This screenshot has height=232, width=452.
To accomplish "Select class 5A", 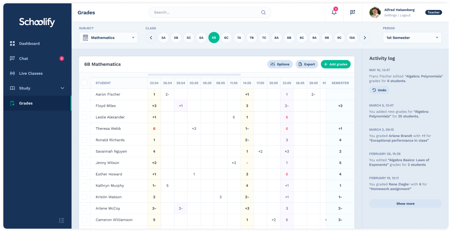I will (164, 38).
